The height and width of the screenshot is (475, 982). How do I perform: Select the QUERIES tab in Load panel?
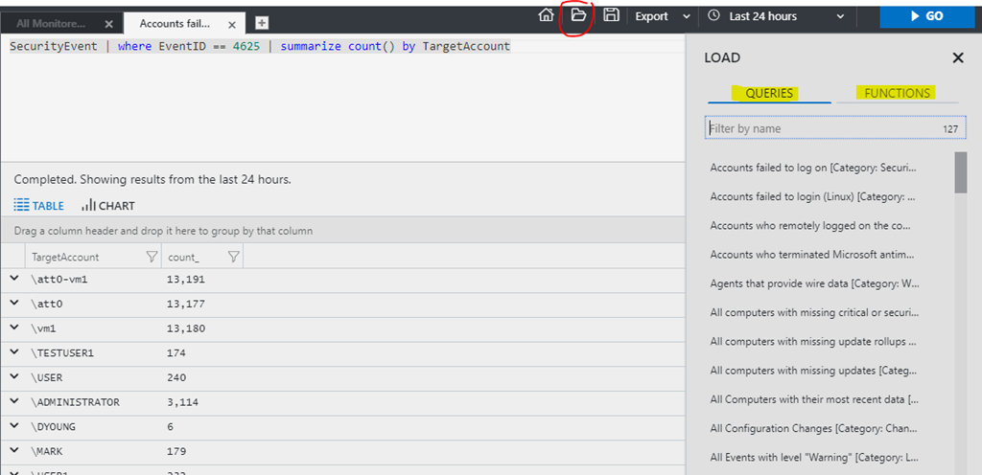[x=769, y=93]
